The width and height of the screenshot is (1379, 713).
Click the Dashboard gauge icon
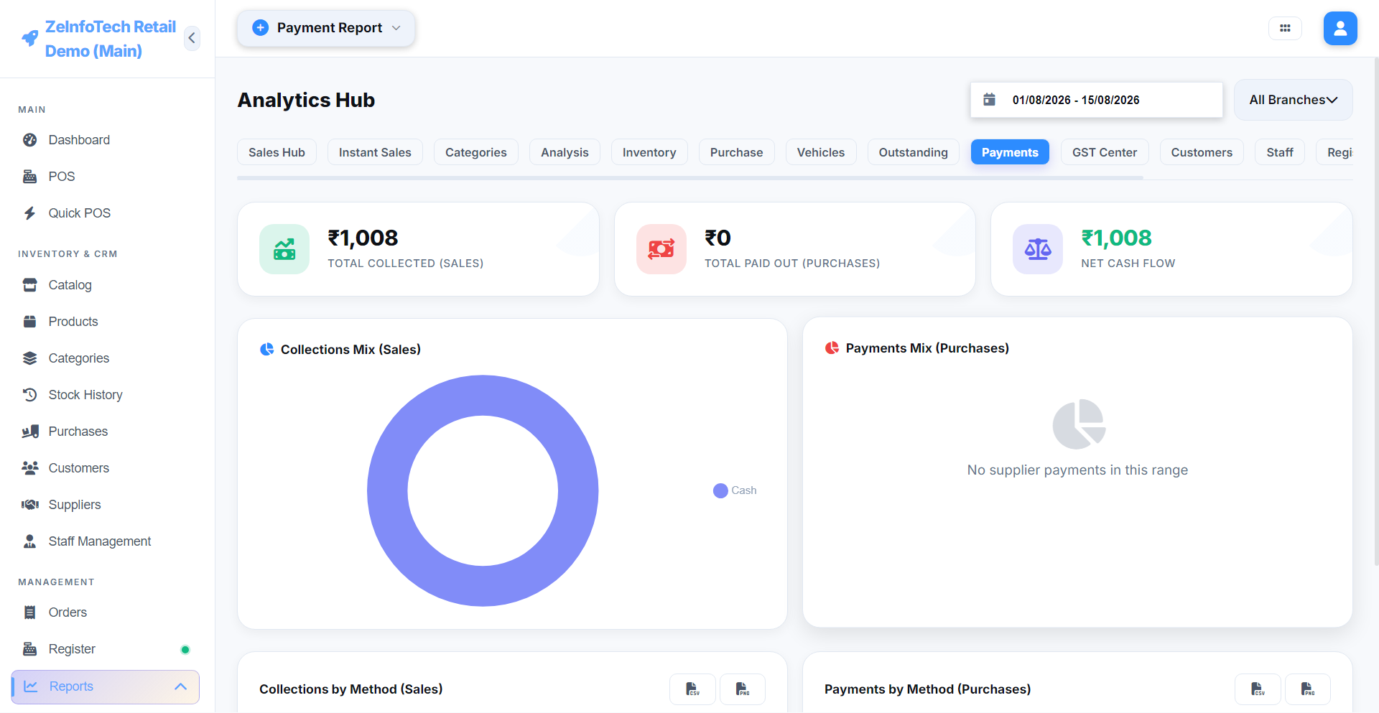[x=30, y=140]
